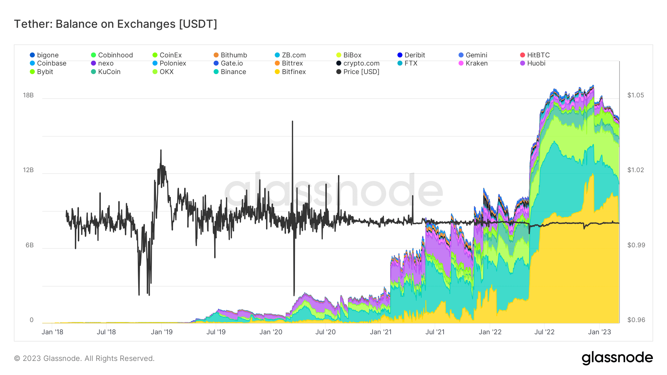Select the Huobi legend label

point(536,63)
